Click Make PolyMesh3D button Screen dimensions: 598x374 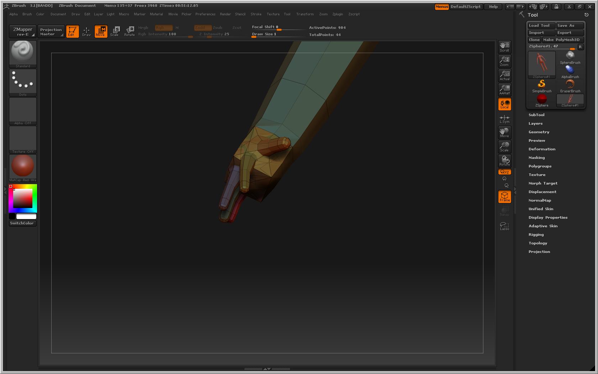(563, 40)
